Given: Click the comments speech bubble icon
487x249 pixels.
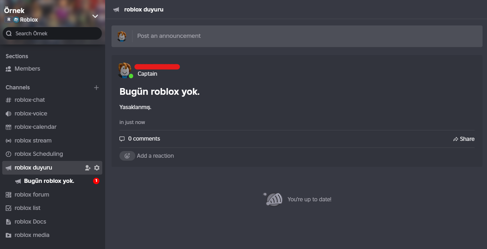Looking at the screenshot, I should click(122, 139).
